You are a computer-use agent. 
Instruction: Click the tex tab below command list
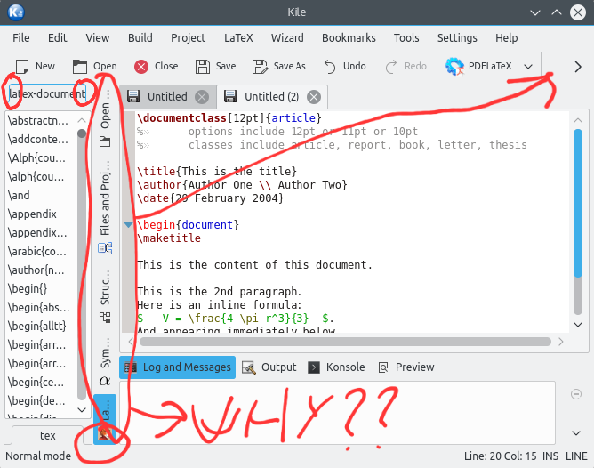coord(48,435)
